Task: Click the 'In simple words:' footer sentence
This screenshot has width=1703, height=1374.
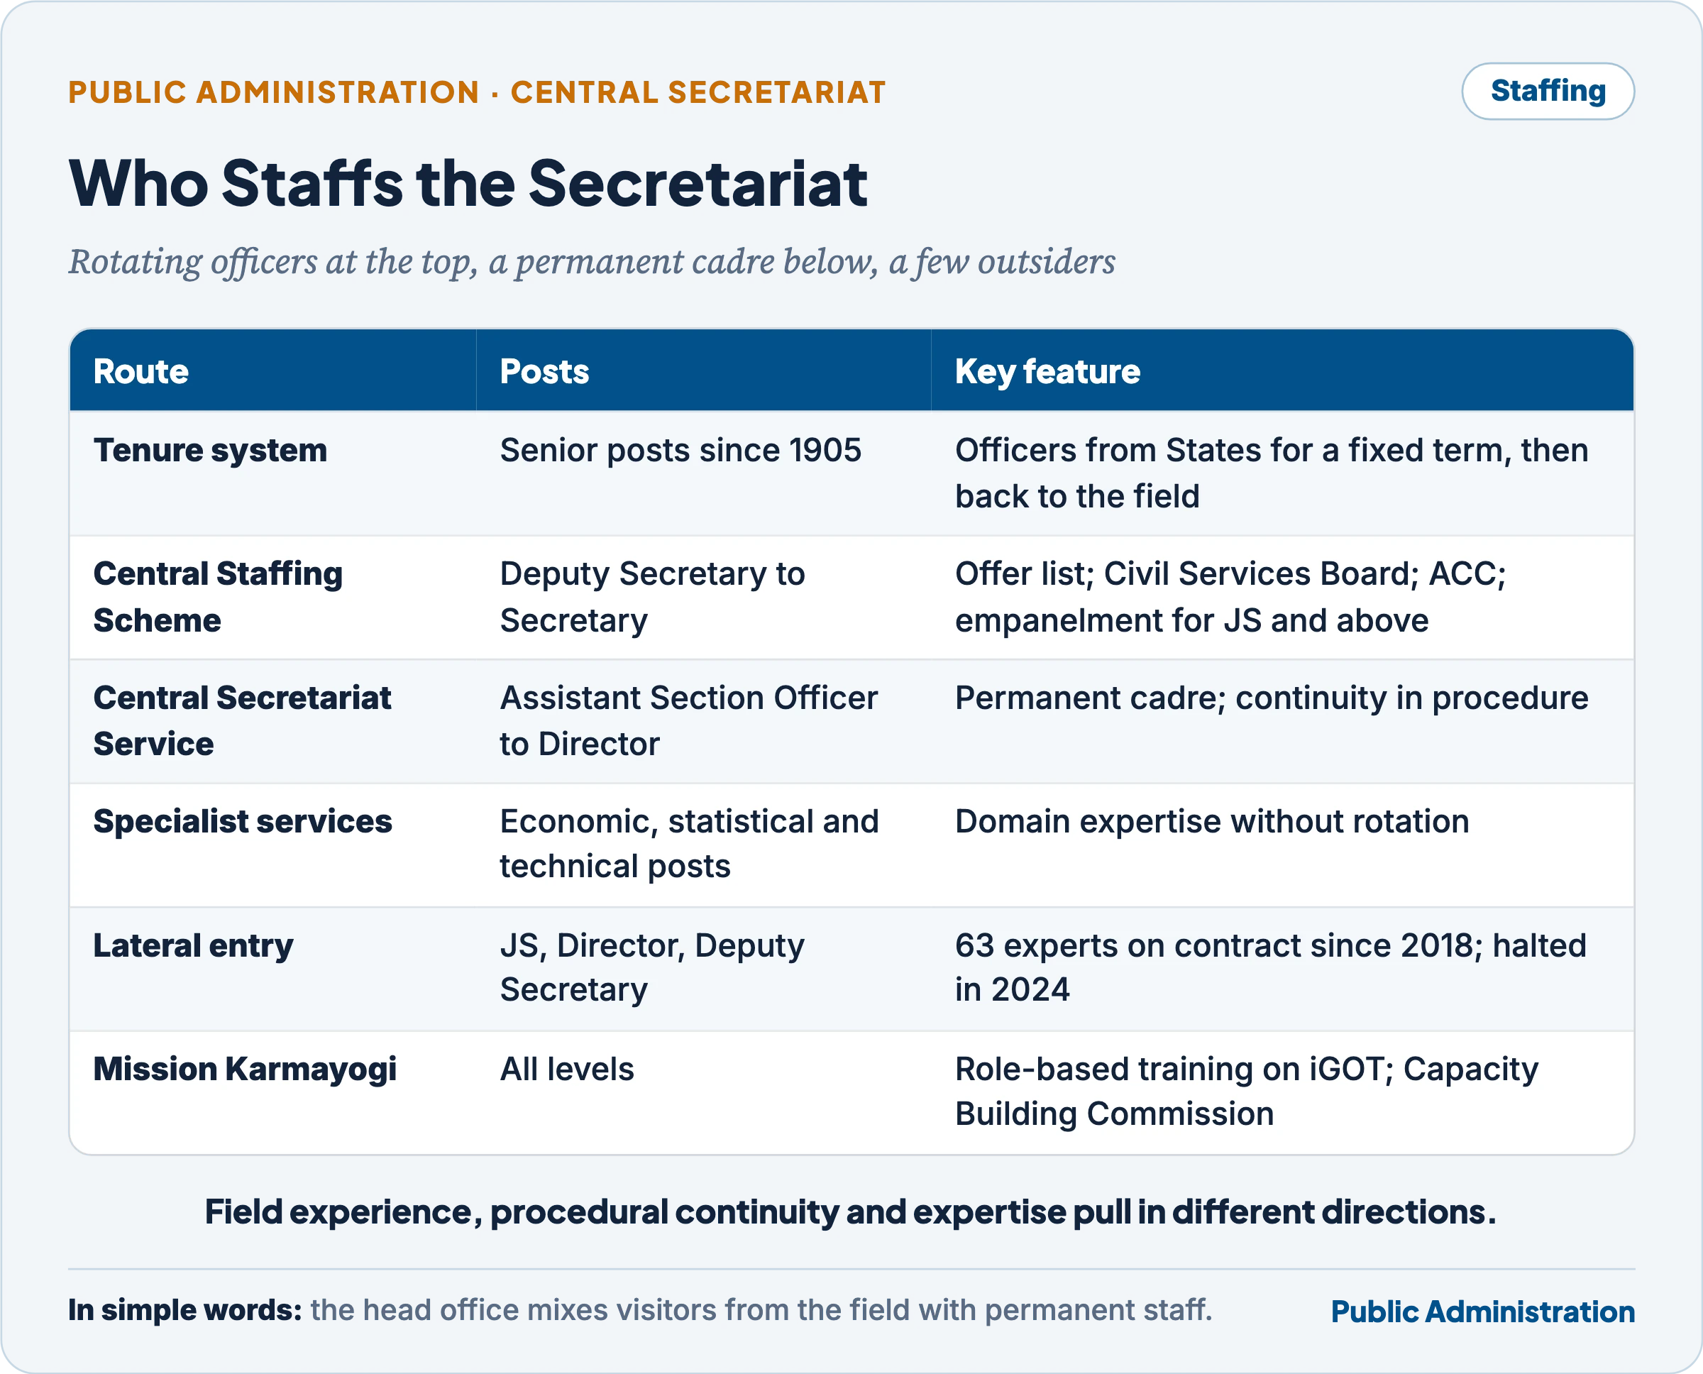Action: pyautogui.click(x=640, y=1311)
